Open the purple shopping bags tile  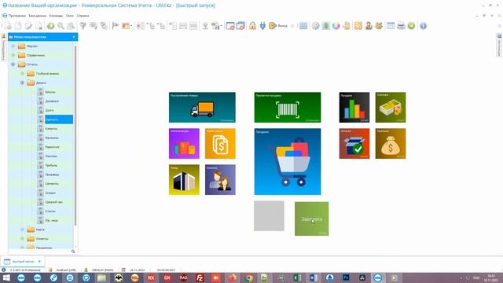click(x=184, y=143)
